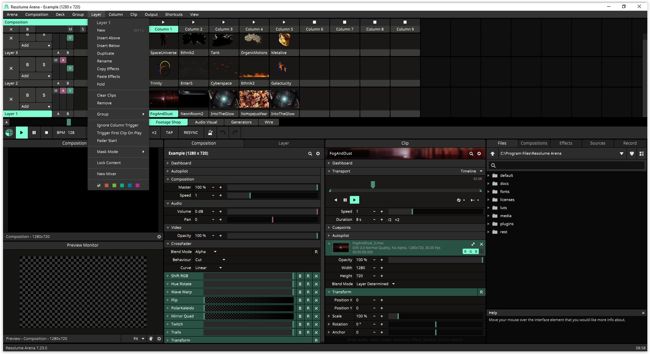Toggle the G channel of FogAndDust_3.mov
Image resolution: width=650 pixels, height=354 pixels.
[471, 251]
